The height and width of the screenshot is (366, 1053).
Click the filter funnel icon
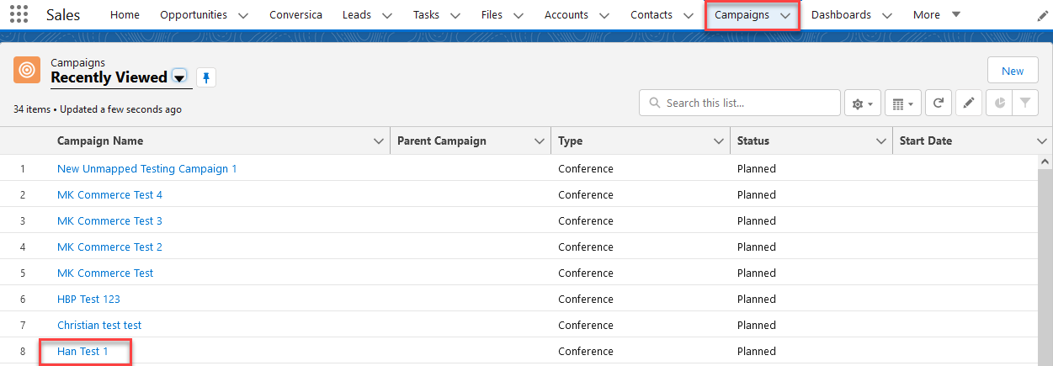pyautogui.click(x=1024, y=103)
